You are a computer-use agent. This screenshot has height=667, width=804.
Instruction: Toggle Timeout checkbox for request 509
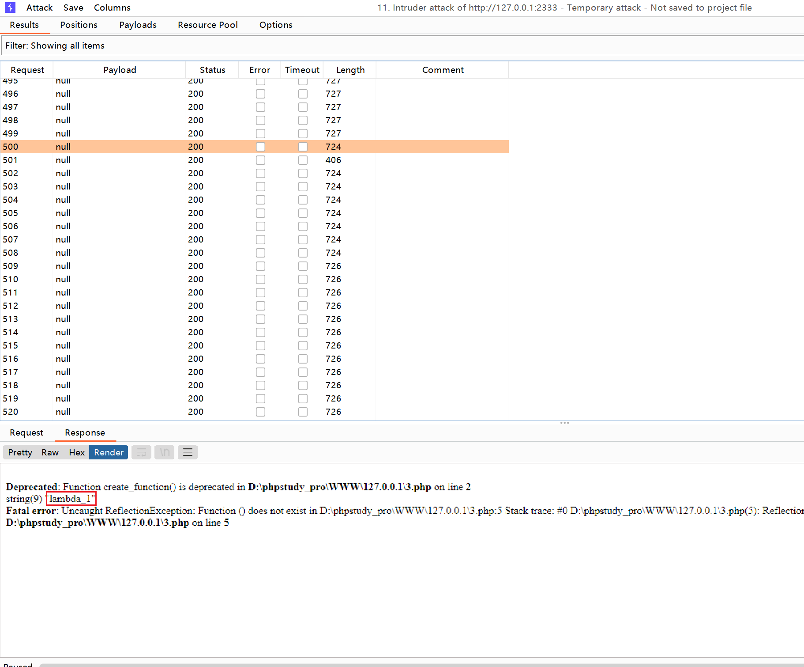303,266
